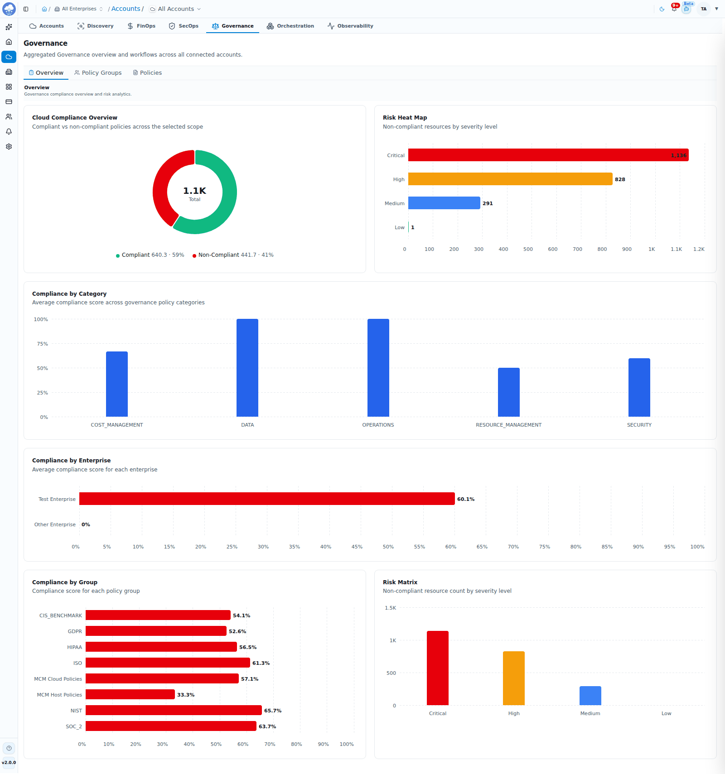
Task: Click the Test Enterprise compliance bar
Action: point(267,499)
